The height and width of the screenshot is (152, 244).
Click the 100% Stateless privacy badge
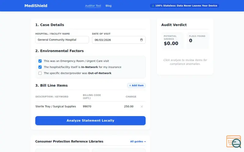185,6
